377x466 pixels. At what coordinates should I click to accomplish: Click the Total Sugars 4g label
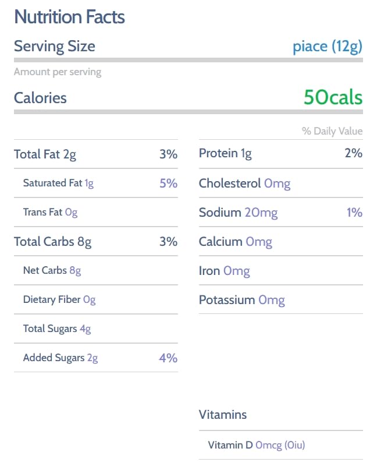[57, 329]
